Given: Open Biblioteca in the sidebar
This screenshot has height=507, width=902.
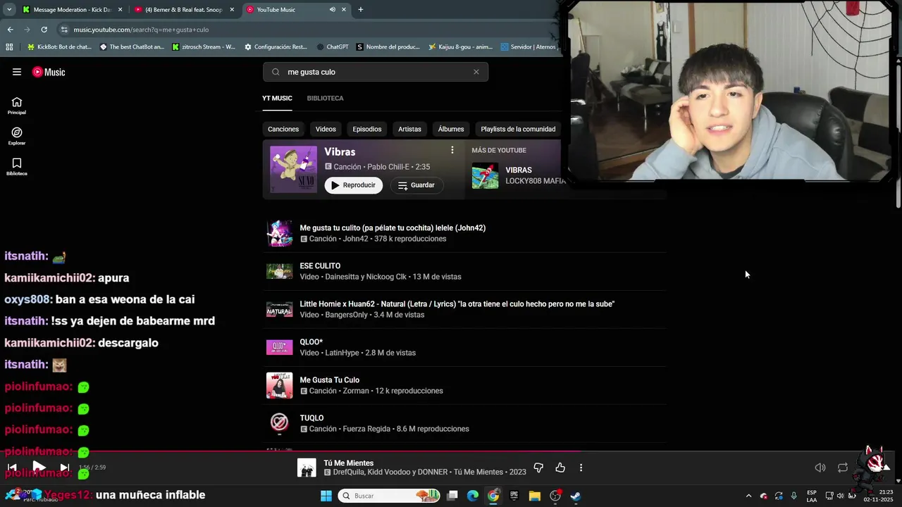Looking at the screenshot, I should point(17,167).
